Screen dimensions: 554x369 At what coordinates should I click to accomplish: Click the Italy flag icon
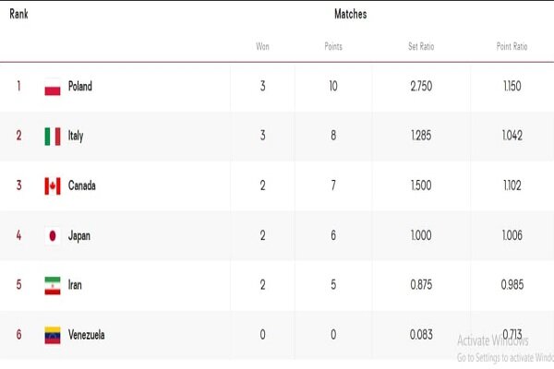click(53, 137)
